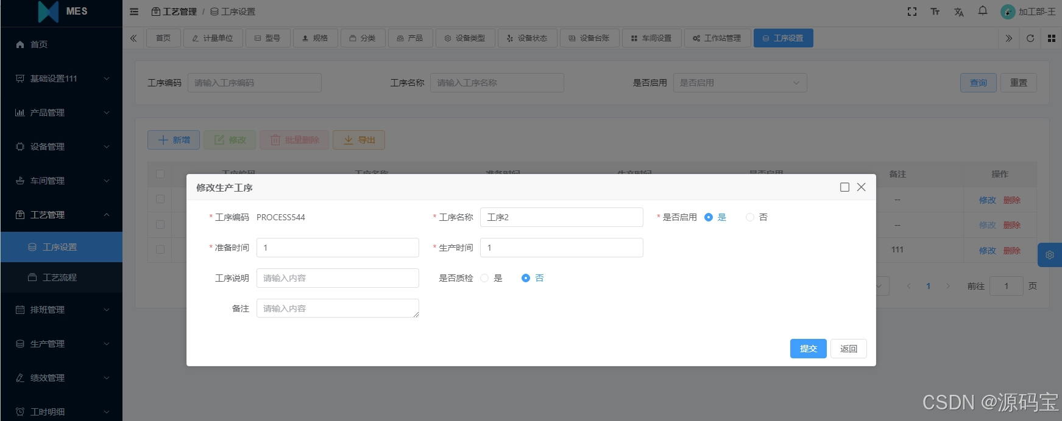Open 工序设置 in the sidebar
The height and width of the screenshot is (421, 1062).
(62, 247)
